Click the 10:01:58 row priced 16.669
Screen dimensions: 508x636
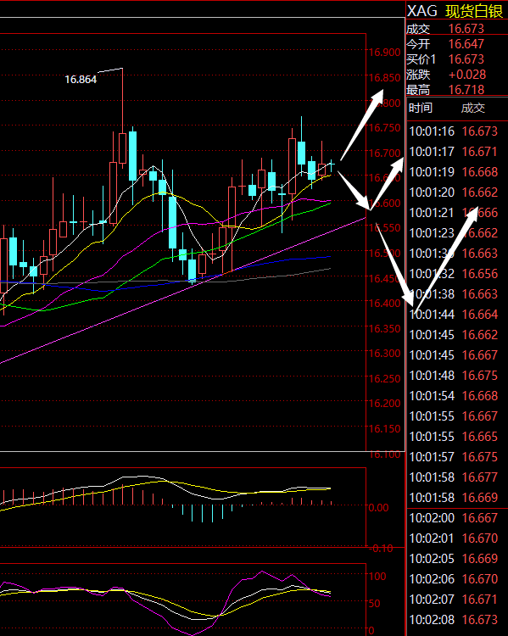point(457,498)
